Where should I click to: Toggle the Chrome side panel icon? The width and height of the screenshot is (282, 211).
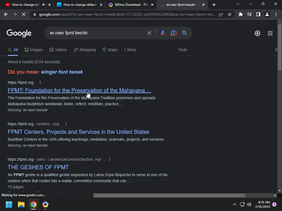pyautogui.click(x=258, y=14)
